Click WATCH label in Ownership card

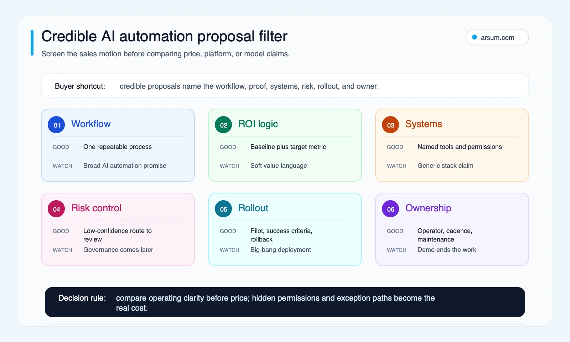pyautogui.click(x=397, y=250)
